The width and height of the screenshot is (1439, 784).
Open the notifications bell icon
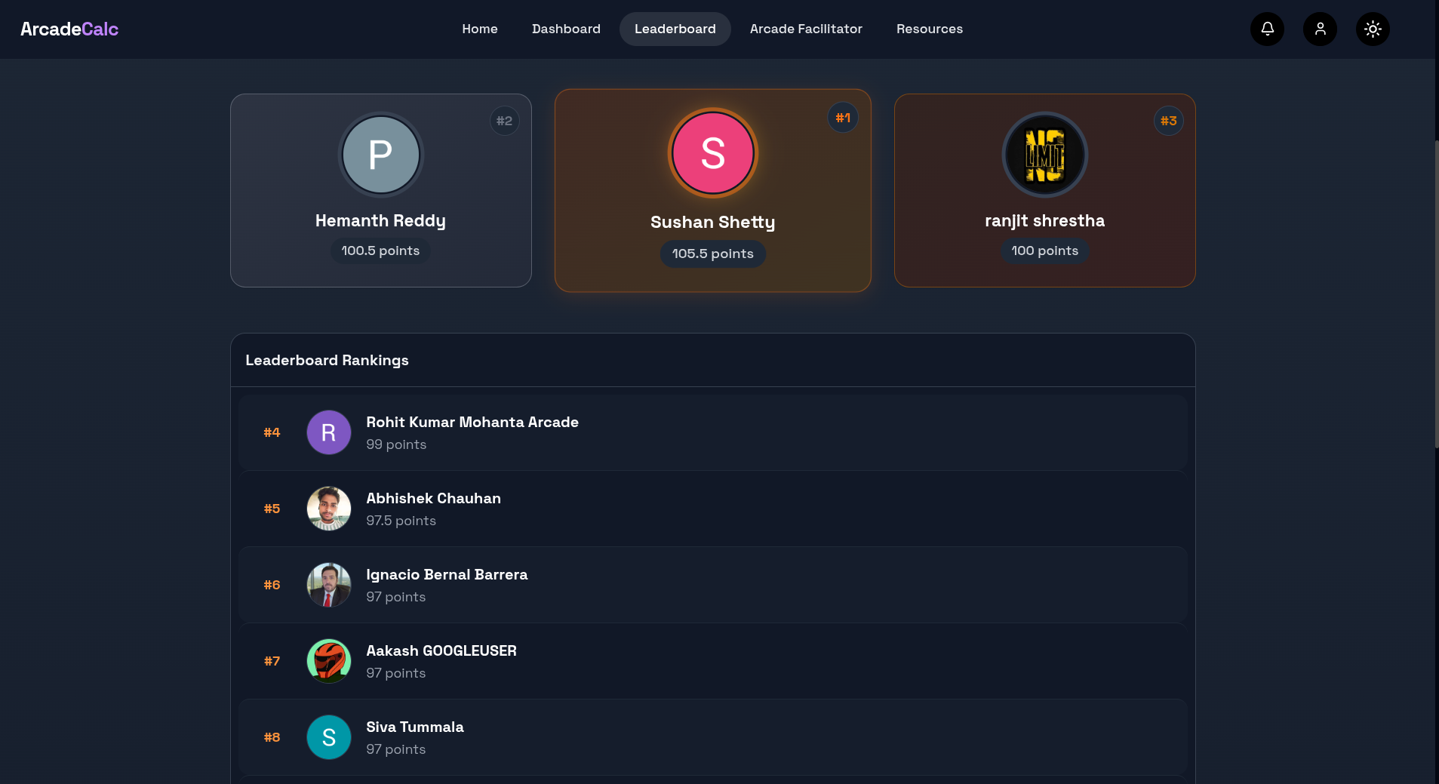[x=1267, y=29]
